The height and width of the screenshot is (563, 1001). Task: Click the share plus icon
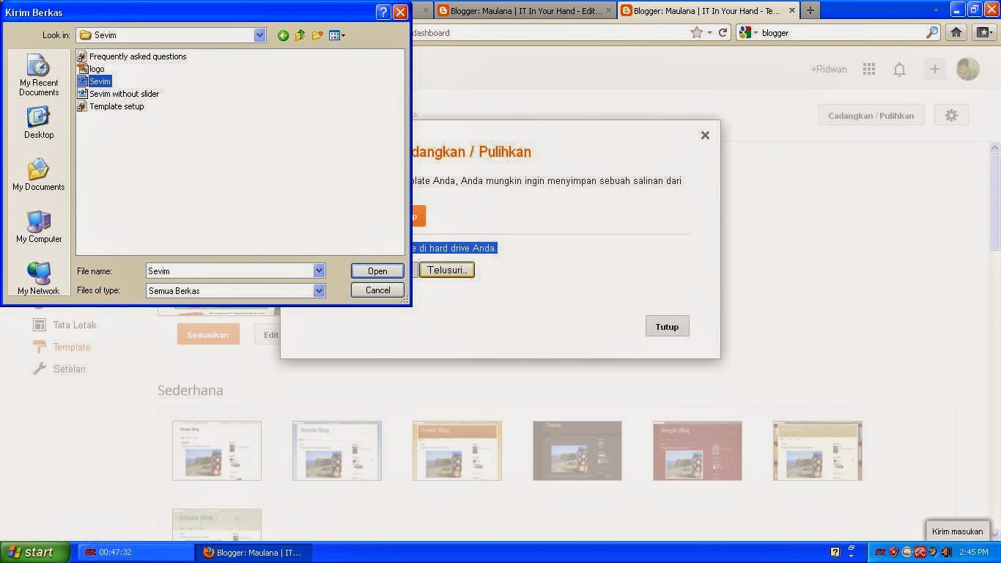[x=934, y=69]
